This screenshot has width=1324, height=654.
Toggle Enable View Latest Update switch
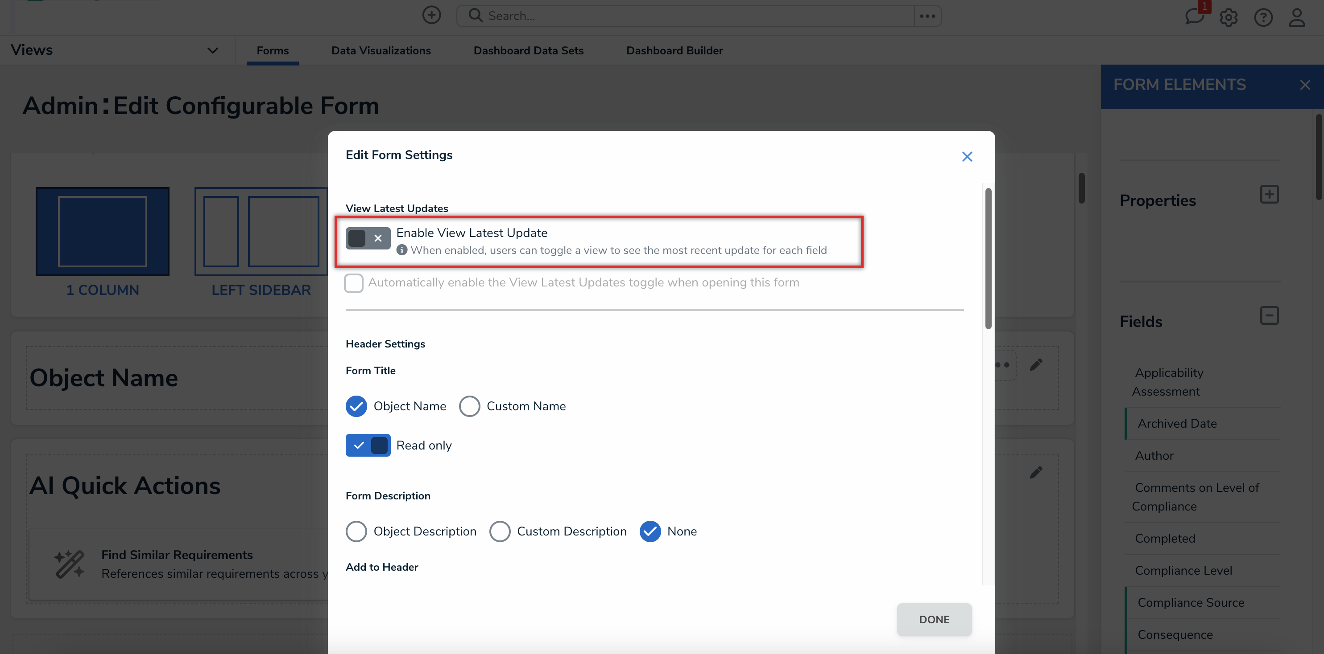point(368,238)
